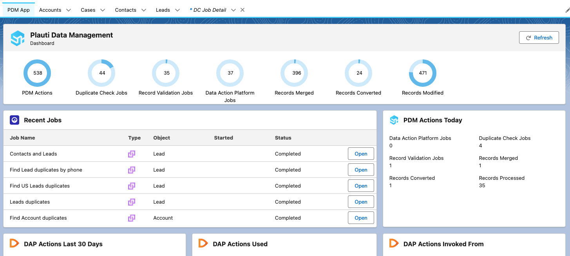Open the Find Lead duplicates by phone job
This screenshot has width=570, height=256.
tap(361, 170)
